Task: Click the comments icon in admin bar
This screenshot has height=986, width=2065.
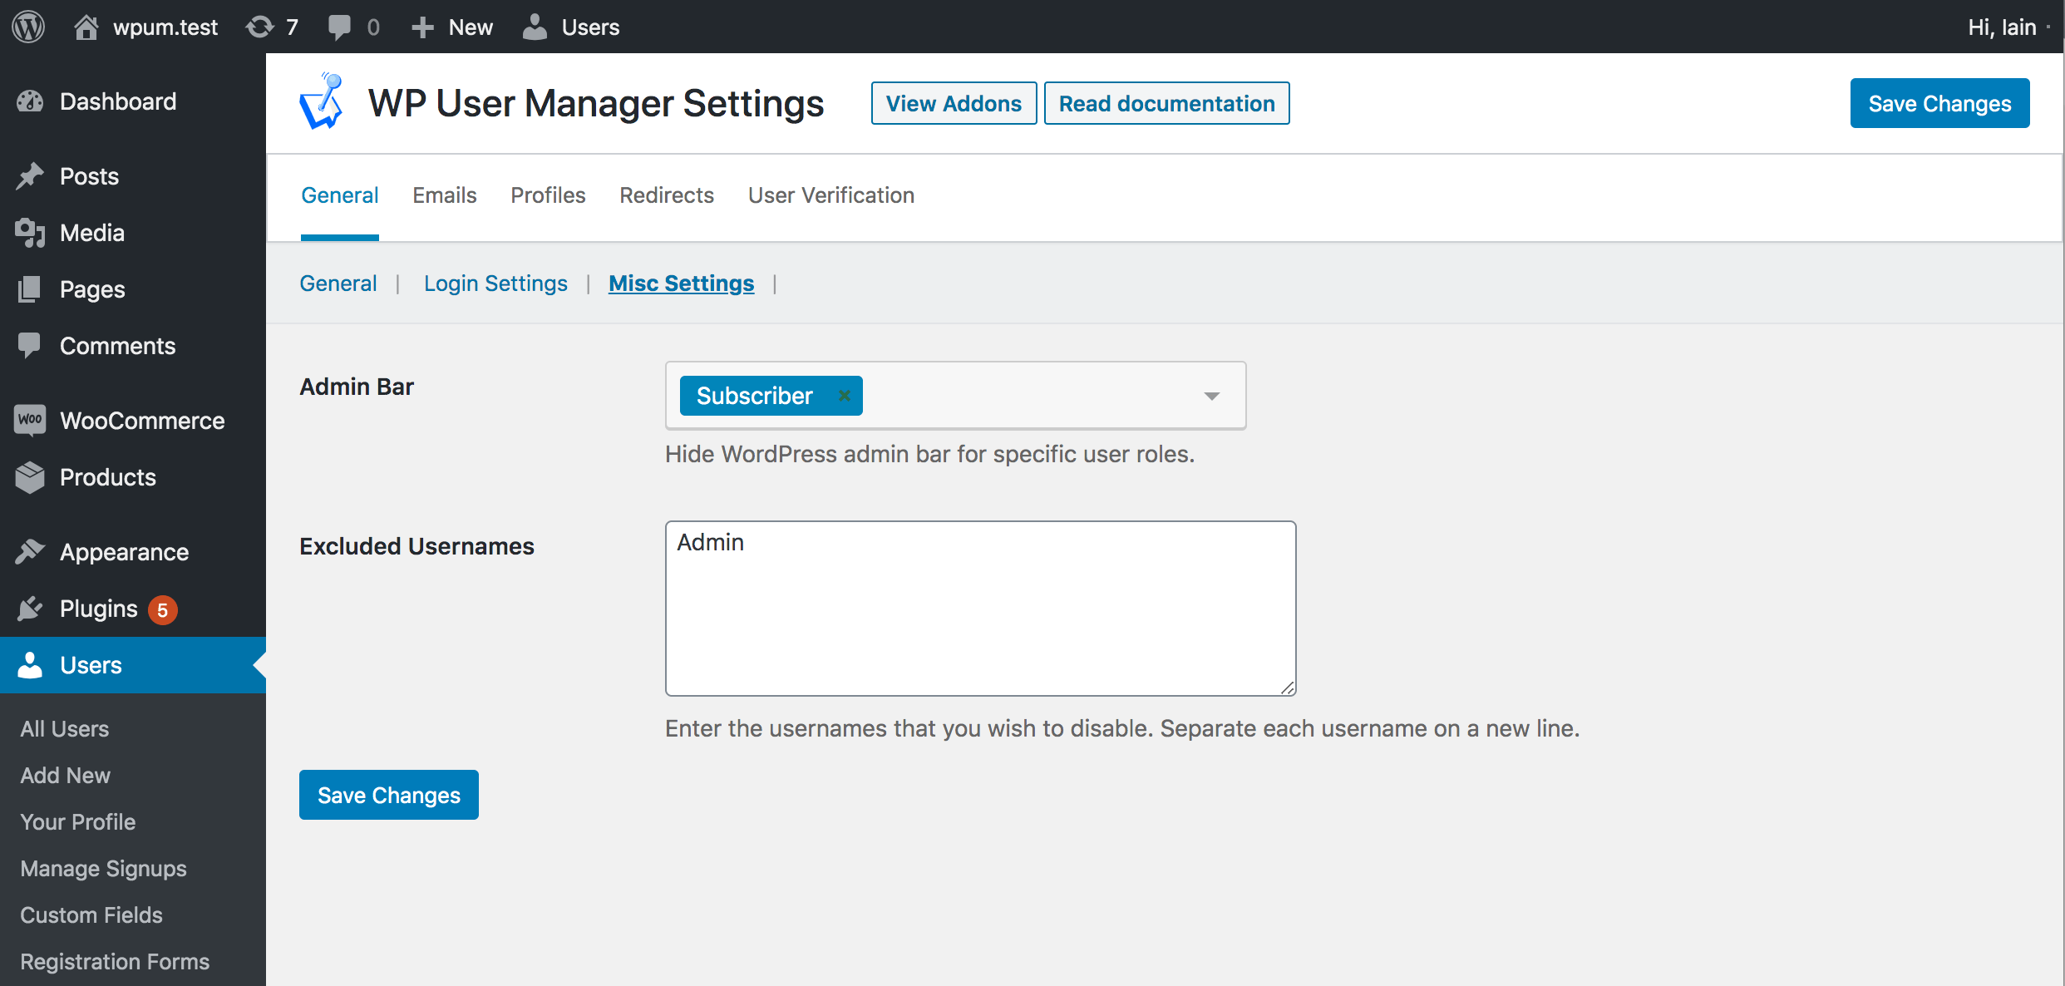Action: (340, 27)
